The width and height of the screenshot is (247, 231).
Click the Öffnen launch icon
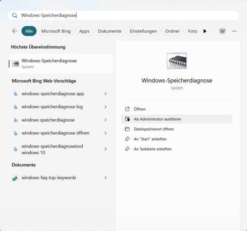pos(127,109)
